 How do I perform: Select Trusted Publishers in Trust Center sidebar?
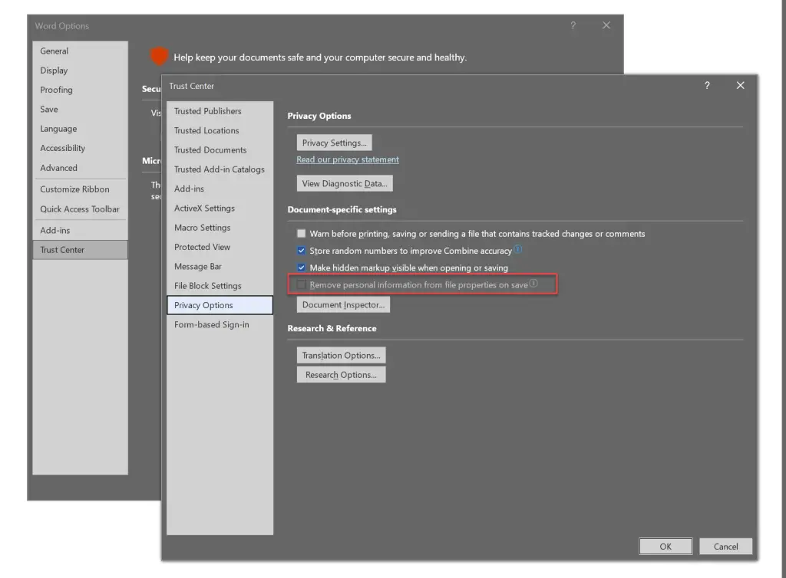(208, 111)
